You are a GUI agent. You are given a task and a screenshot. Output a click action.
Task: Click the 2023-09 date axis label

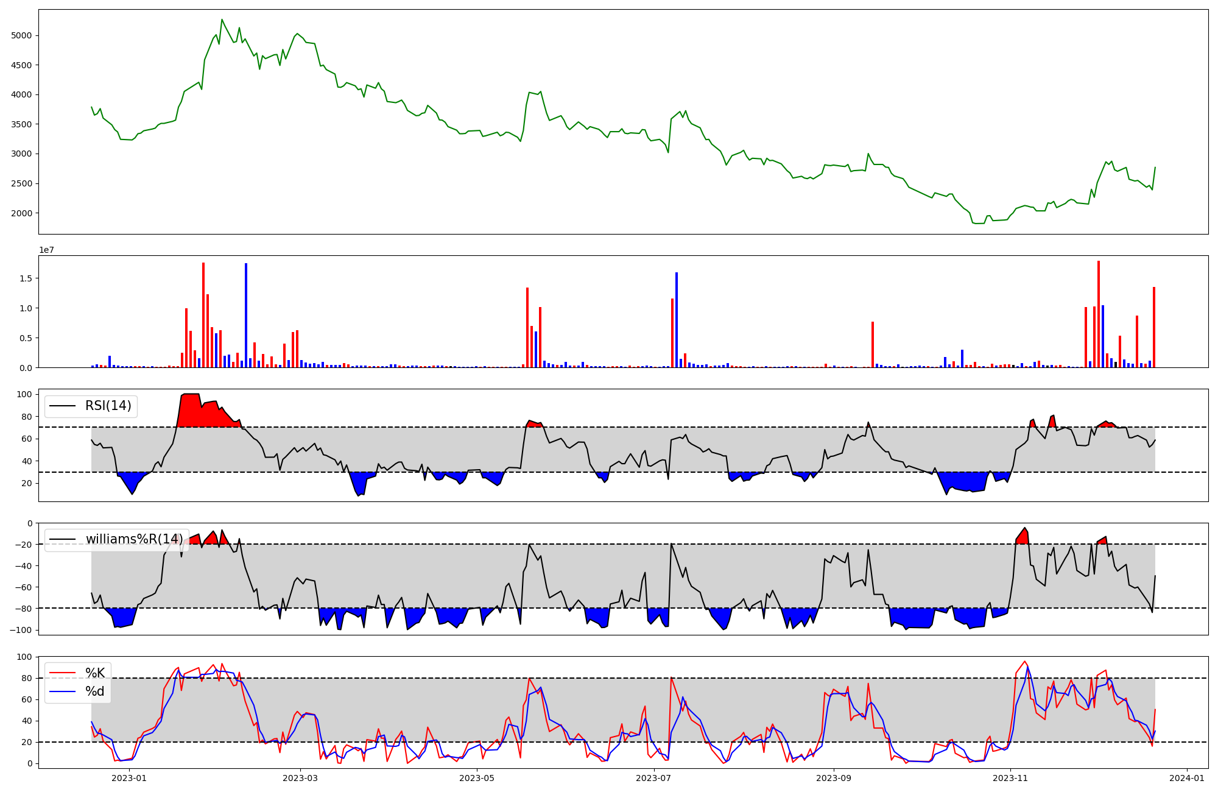(x=833, y=778)
